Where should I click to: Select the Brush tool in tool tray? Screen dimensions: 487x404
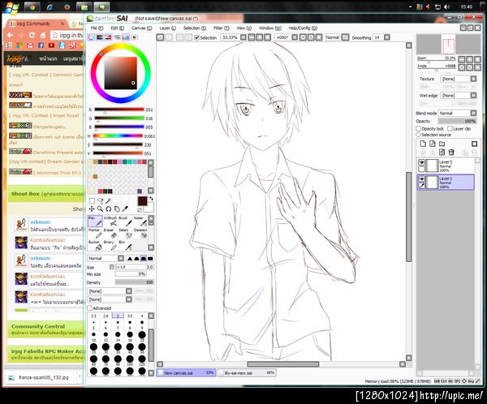pos(126,221)
